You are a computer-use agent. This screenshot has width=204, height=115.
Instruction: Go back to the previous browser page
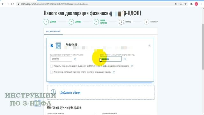(x=3, y=4)
